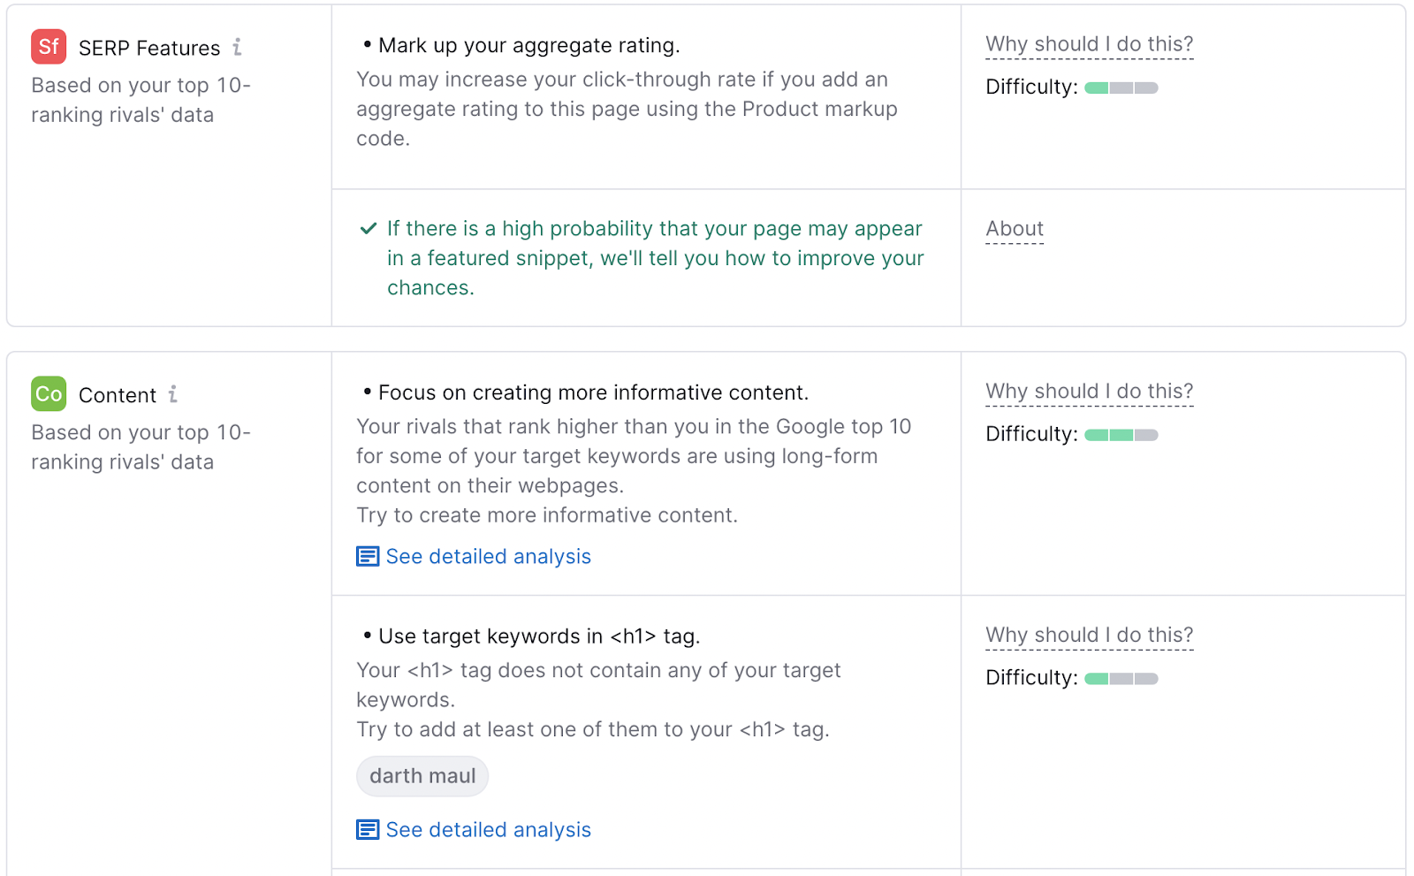Click the bullet beside aggregate rating suggestion
Image resolution: width=1414 pixels, height=876 pixels.
367,44
